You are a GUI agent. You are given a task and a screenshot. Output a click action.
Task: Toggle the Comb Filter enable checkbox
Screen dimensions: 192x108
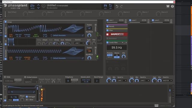[x=107, y=43]
